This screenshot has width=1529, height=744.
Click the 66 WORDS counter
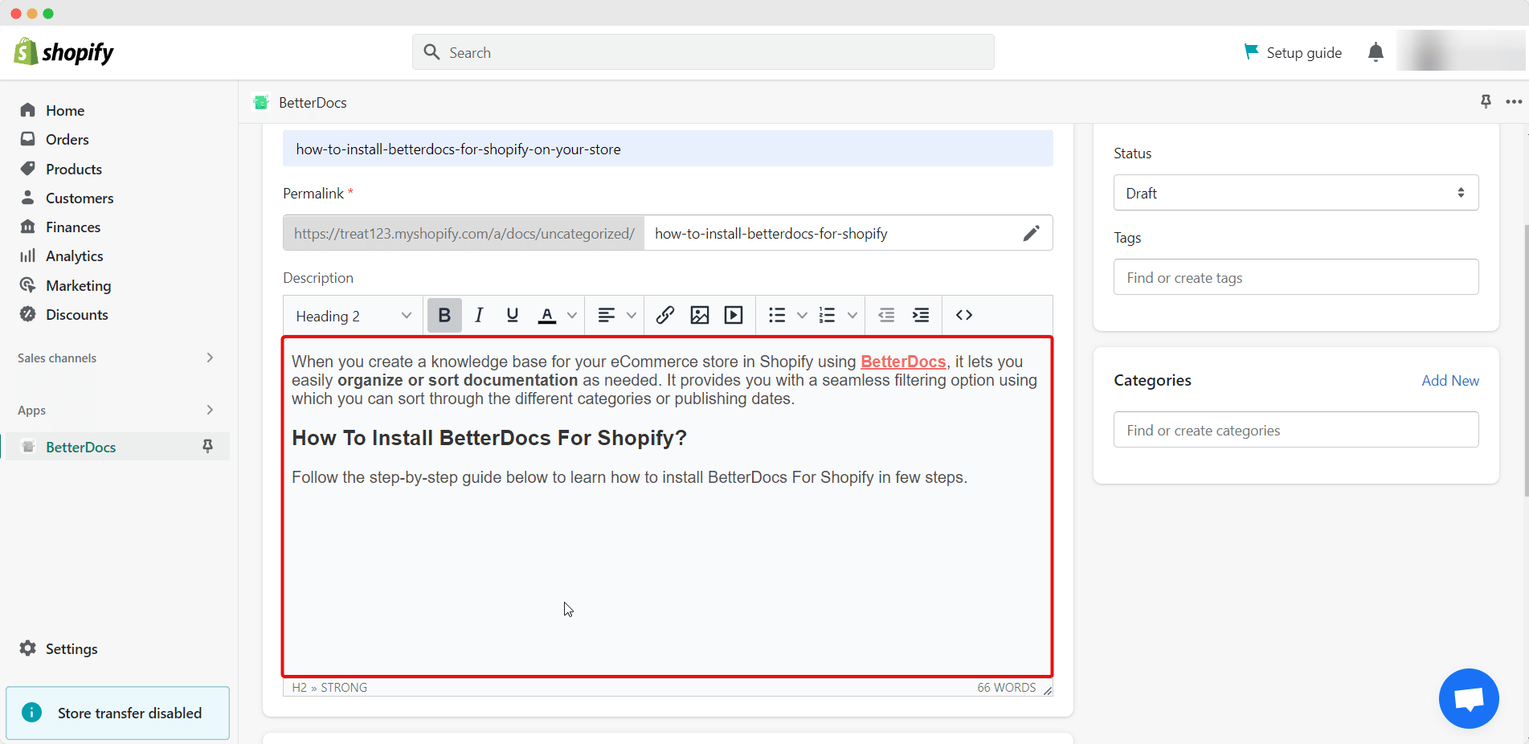pyautogui.click(x=1007, y=688)
